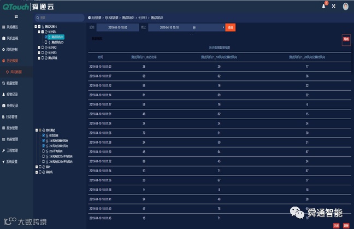Expand the last node in the parameter tree
This screenshot has width=354, height=229.
(x=37, y=172)
